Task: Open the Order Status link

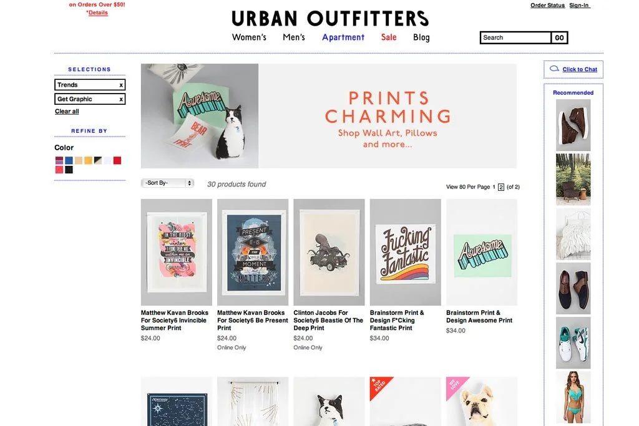Action: [547, 5]
